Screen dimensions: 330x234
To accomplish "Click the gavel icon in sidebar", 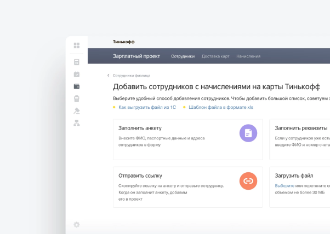I will pyautogui.click(x=77, y=111).
